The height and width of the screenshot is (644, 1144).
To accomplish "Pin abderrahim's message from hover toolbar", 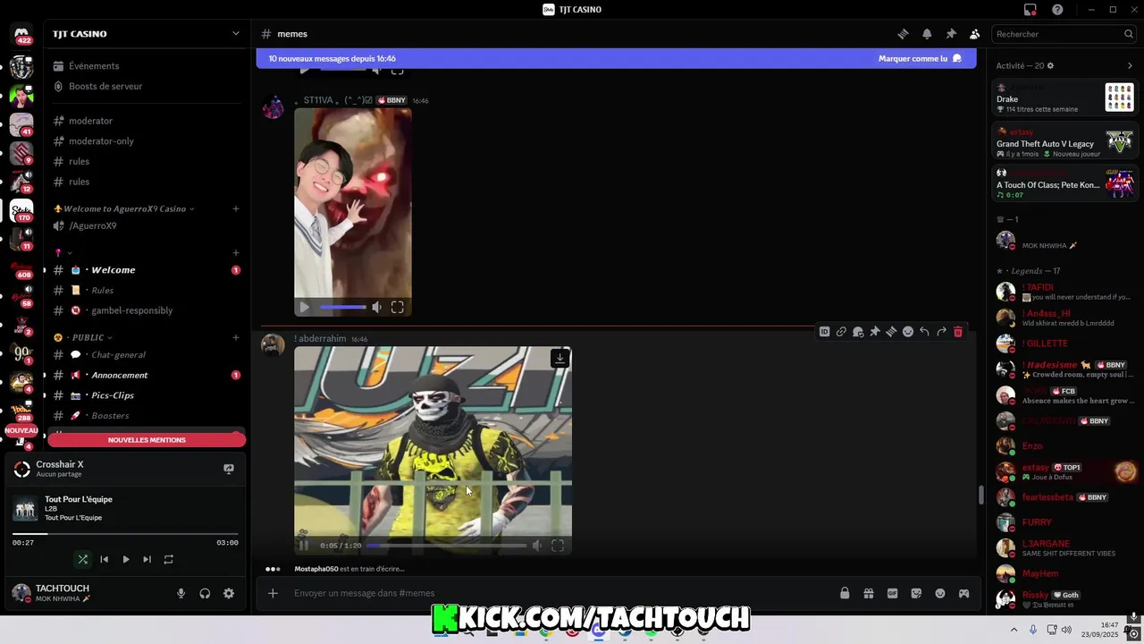I will tap(874, 332).
